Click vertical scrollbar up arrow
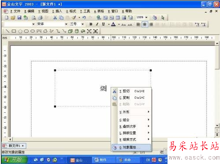This screenshot has height=164, width=220. [217, 44]
